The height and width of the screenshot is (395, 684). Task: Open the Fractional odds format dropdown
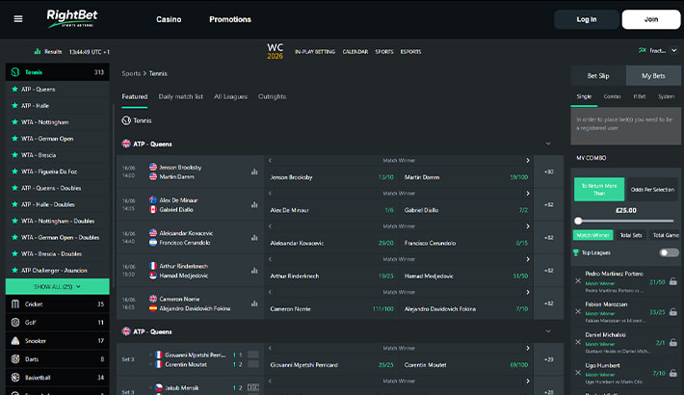[657, 51]
